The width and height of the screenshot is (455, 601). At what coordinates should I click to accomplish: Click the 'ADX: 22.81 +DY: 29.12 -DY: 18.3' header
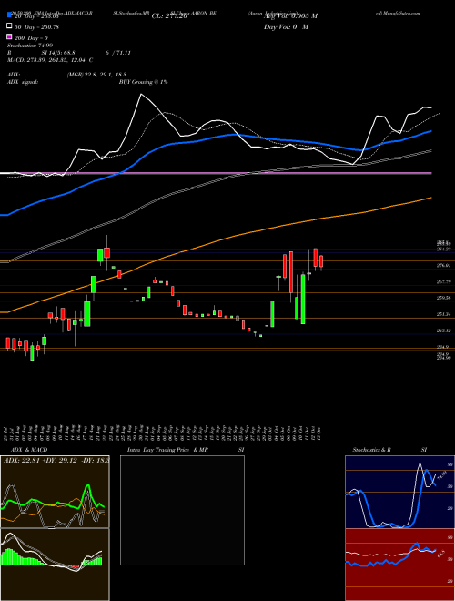coord(56,461)
